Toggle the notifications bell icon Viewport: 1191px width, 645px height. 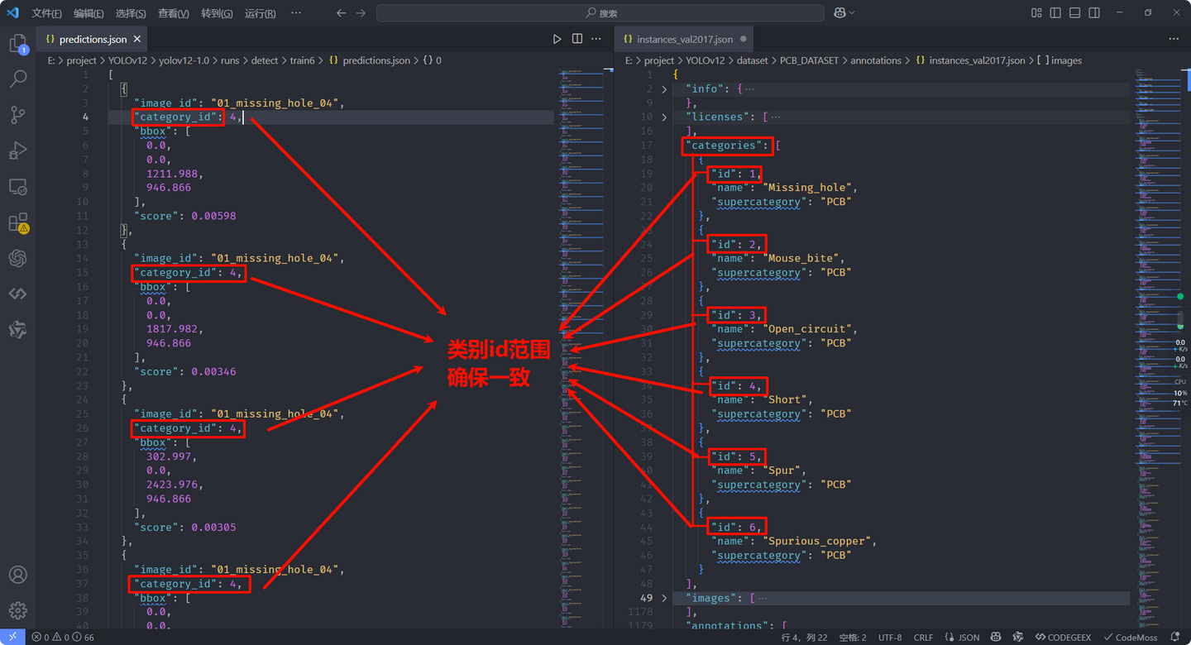coord(1174,637)
